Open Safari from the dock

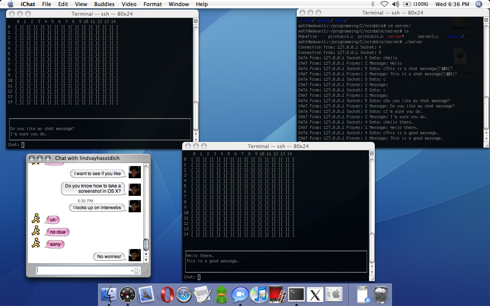pyautogui.click(x=184, y=295)
